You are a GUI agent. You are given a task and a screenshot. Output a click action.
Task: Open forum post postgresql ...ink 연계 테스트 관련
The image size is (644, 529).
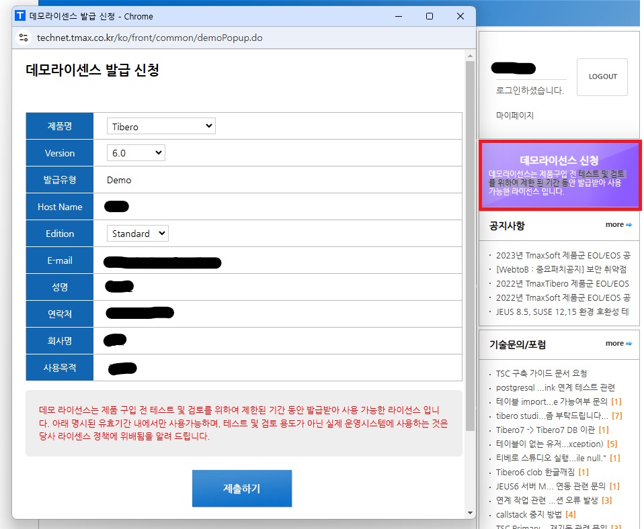click(x=555, y=387)
